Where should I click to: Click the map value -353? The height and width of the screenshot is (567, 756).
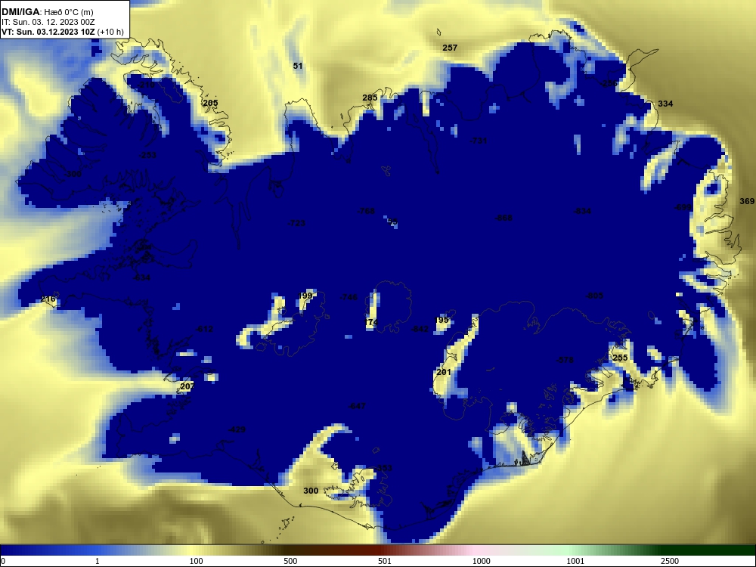click(x=384, y=468)
